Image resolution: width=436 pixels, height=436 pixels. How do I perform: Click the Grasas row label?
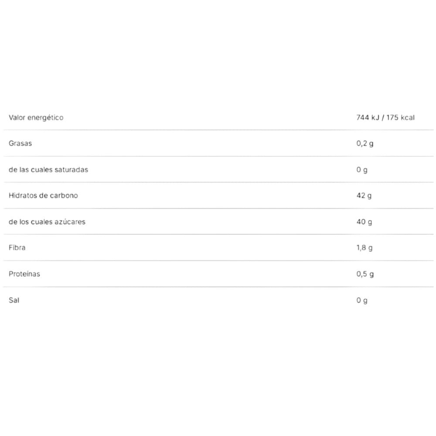click(20, 143)
